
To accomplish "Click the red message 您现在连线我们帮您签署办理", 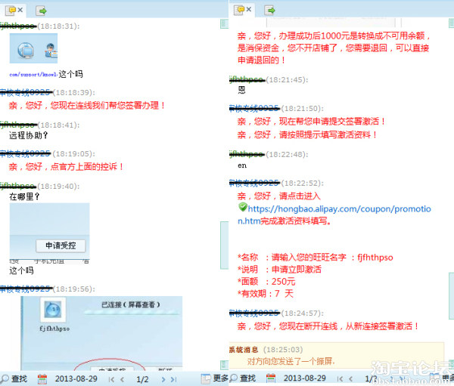I will tap(87, 105).
